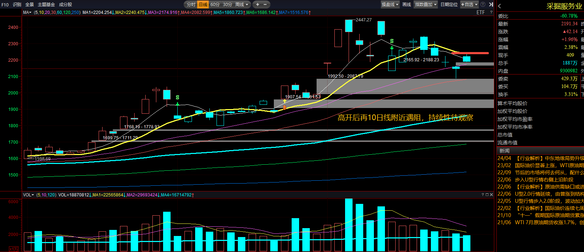Open help for the VOL indicator panel

click(x=483, y=195)
